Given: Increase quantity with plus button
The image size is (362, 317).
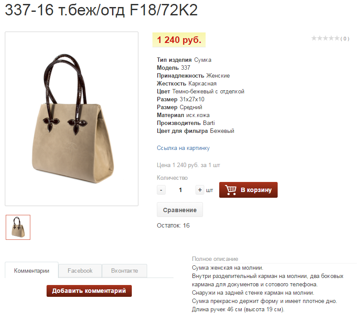Looking at the screenshot, I should (x=200, y=190).
